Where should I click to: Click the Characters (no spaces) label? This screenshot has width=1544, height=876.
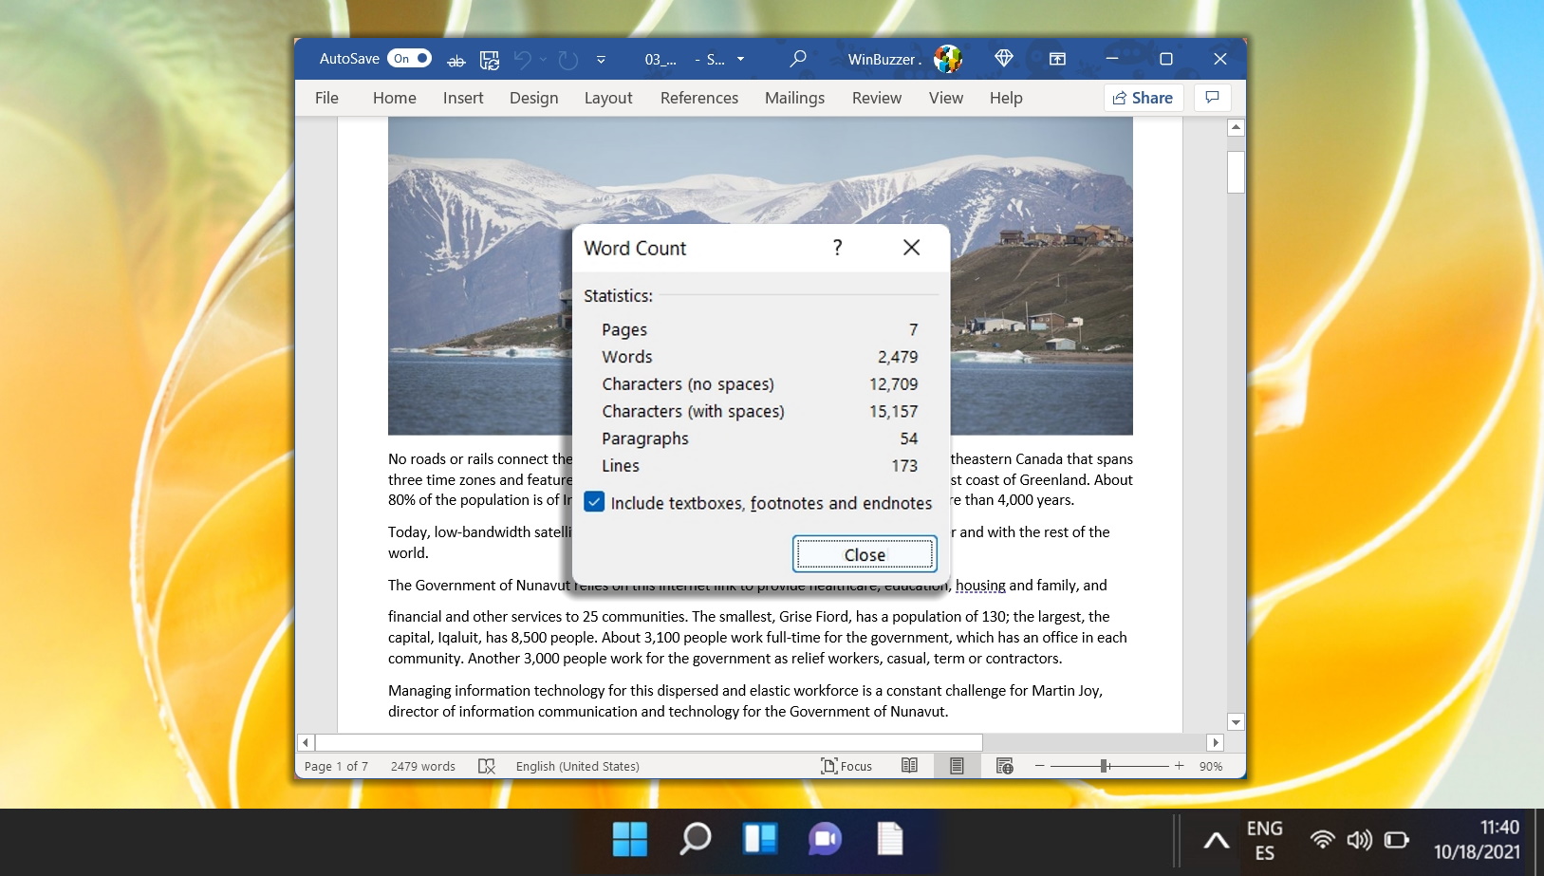688,384
